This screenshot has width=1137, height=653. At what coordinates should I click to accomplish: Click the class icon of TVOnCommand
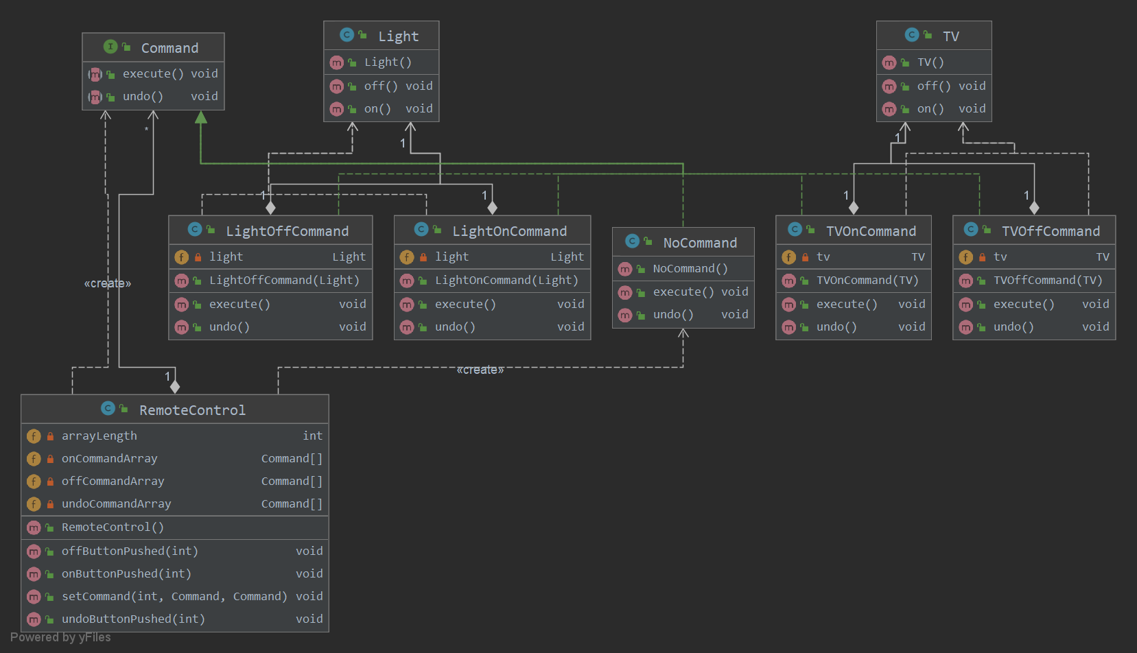point(795,229)
